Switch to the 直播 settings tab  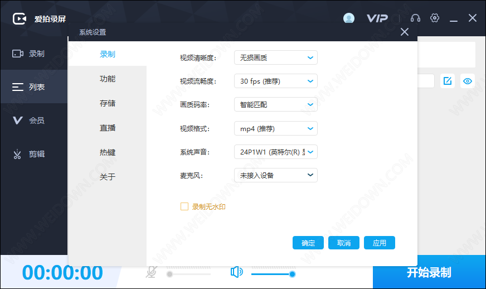click(107, 128)
